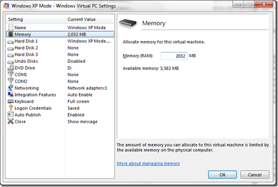
Task: Click the Hard Disk 1 drive icon
Action: click(11, 42)
